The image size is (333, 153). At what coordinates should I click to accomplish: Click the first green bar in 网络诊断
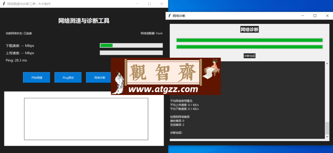pyautogui.click(x=249, y=40)
